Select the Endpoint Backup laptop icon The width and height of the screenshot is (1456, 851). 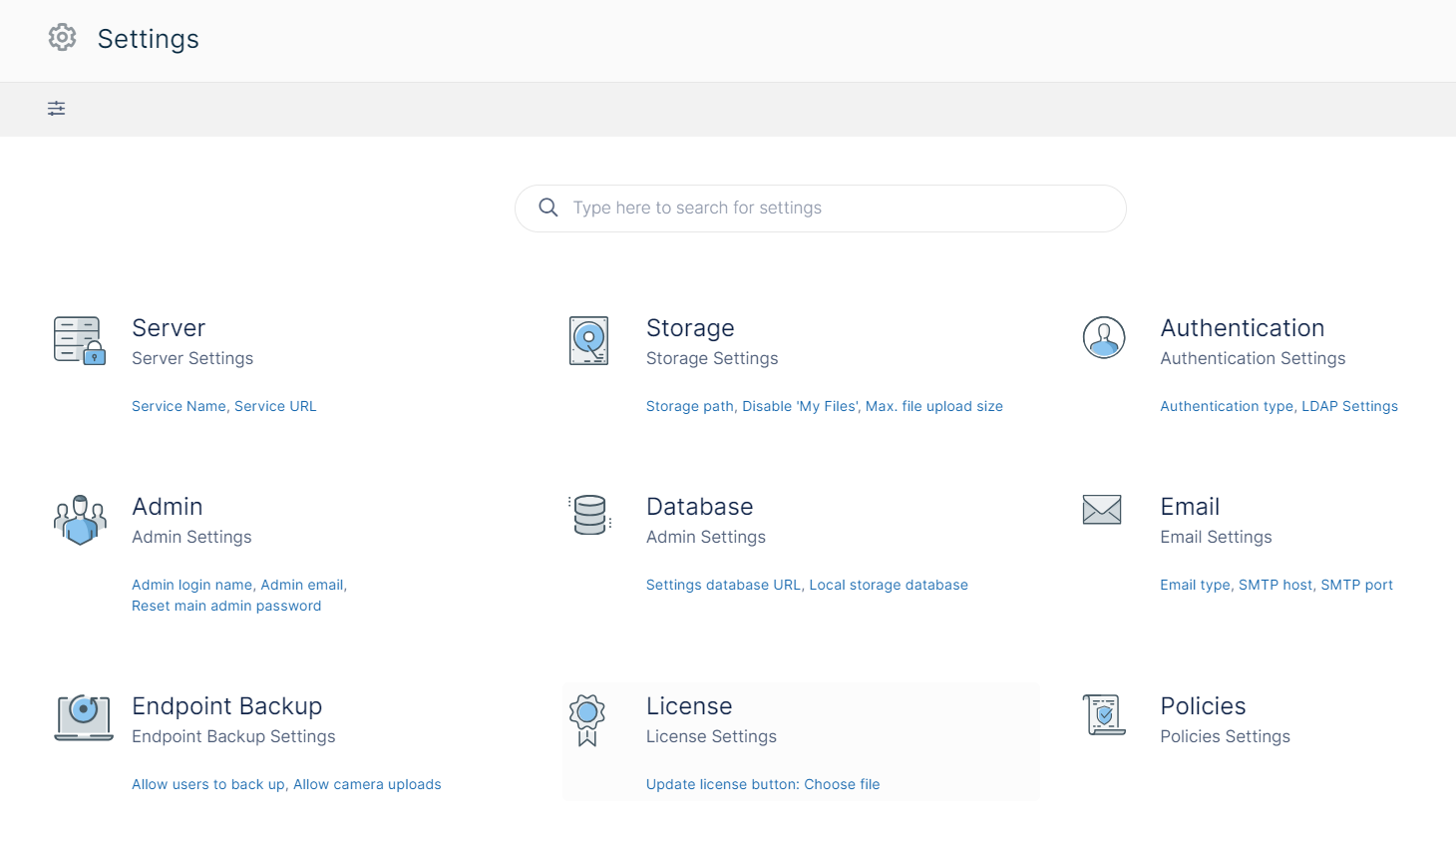pyautogui.click(x=84, y=718)
